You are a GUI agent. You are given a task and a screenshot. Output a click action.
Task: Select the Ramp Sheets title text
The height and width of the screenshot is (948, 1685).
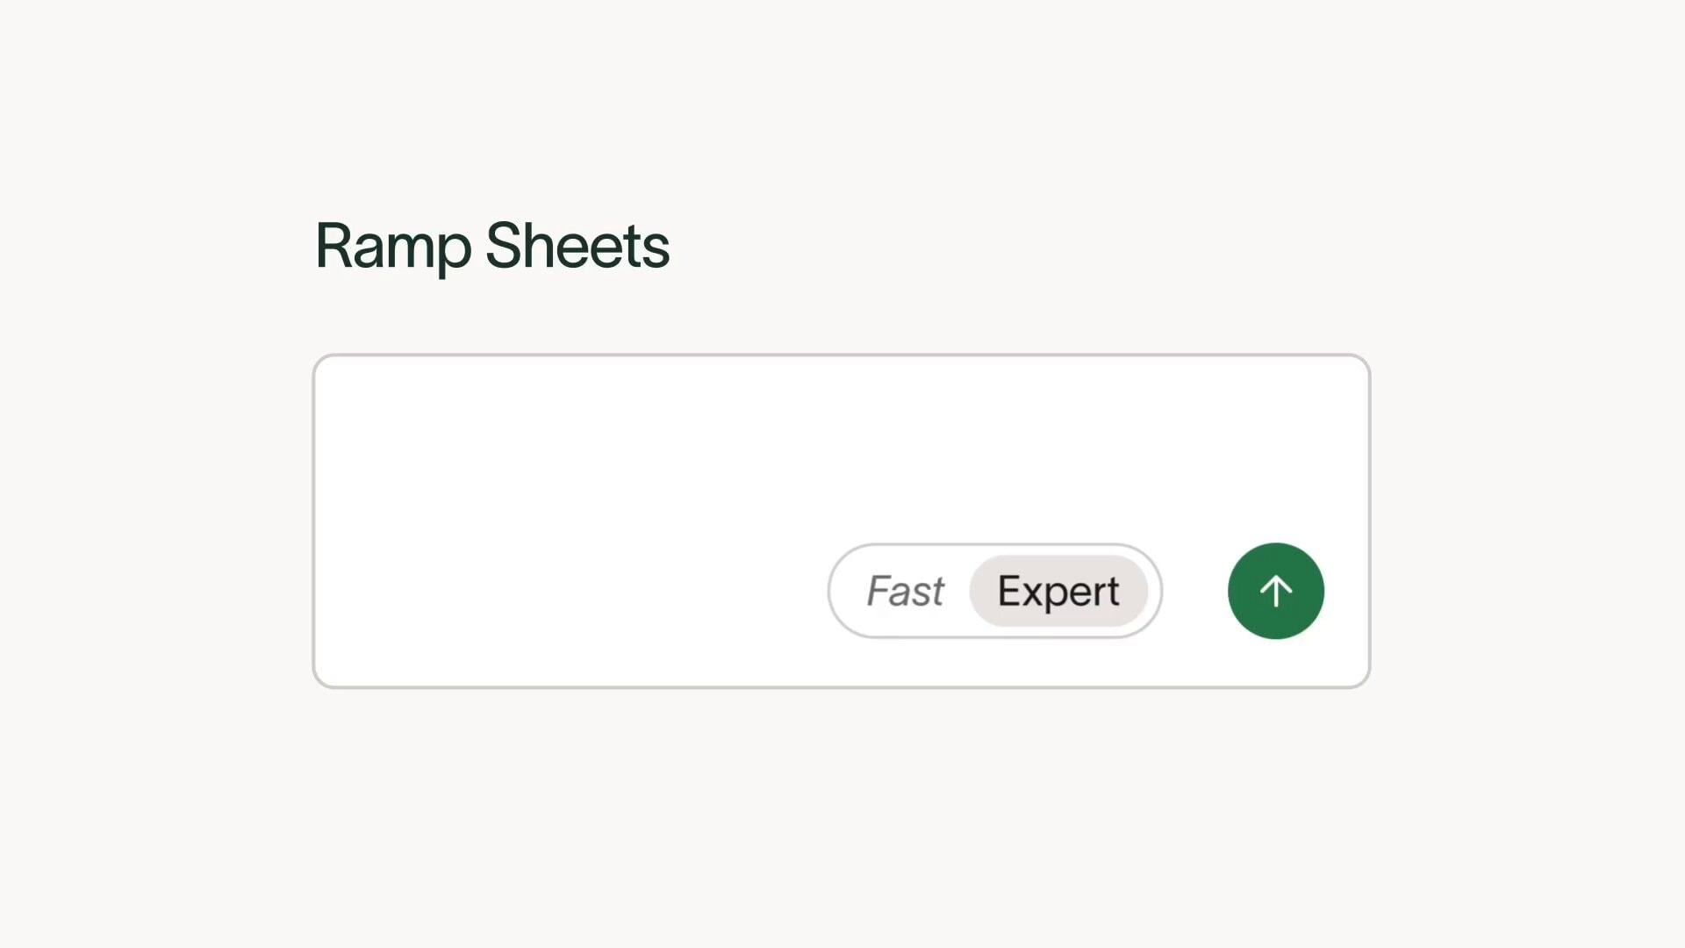[491, 246]
